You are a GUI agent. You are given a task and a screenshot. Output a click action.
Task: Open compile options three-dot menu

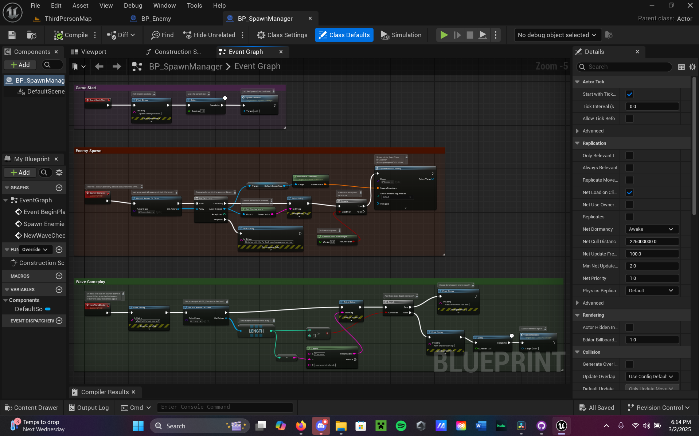(95, 35)
